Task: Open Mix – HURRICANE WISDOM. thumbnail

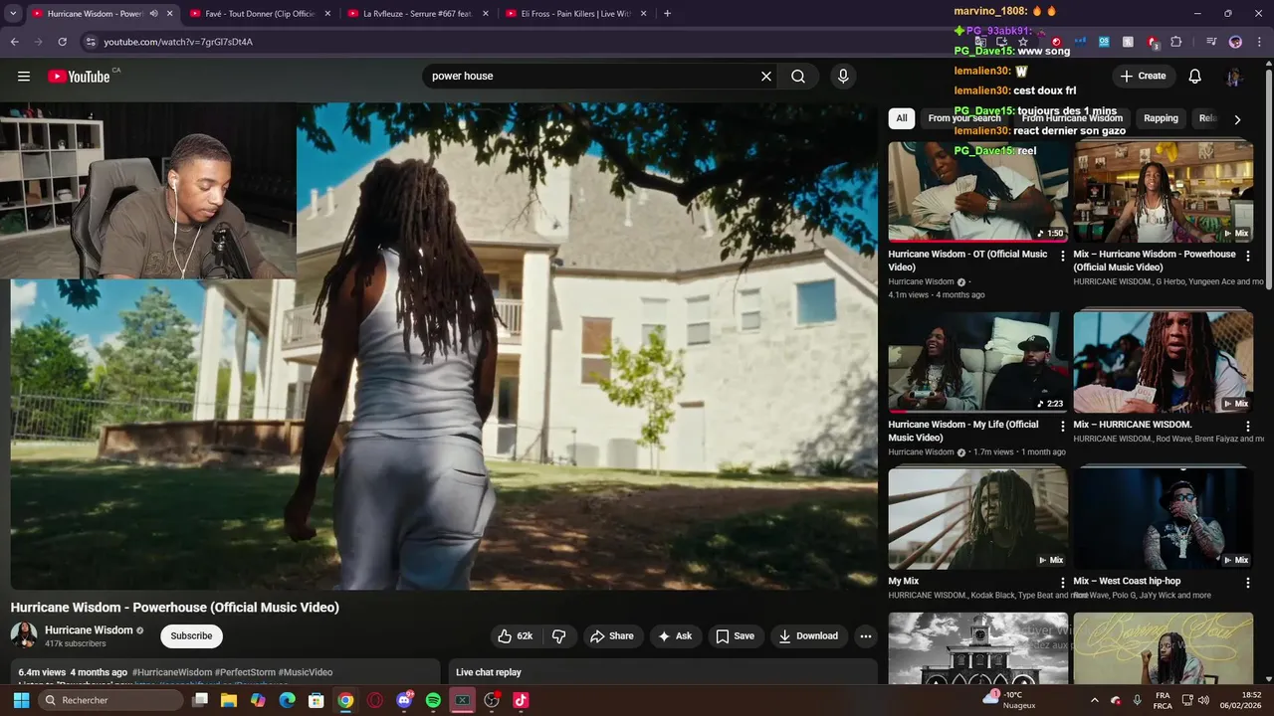Action: [x=1164, y=362]
